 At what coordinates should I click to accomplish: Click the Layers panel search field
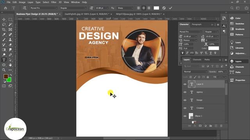pos(192,66)
